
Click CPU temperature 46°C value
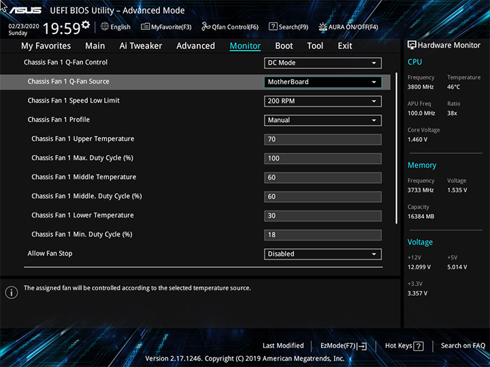point(453,87)
